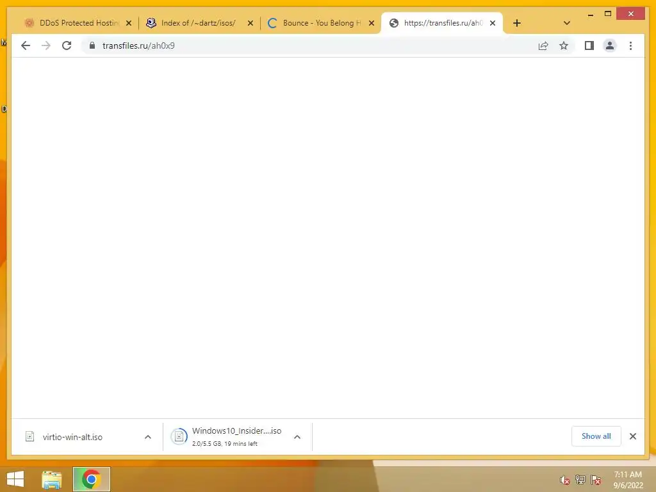Expand options for virtio-win-alt.iso download
This screenshot has height=492, width=656.
(x=148, y=437)
